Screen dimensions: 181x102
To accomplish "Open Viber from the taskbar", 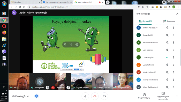I will 4,52.
